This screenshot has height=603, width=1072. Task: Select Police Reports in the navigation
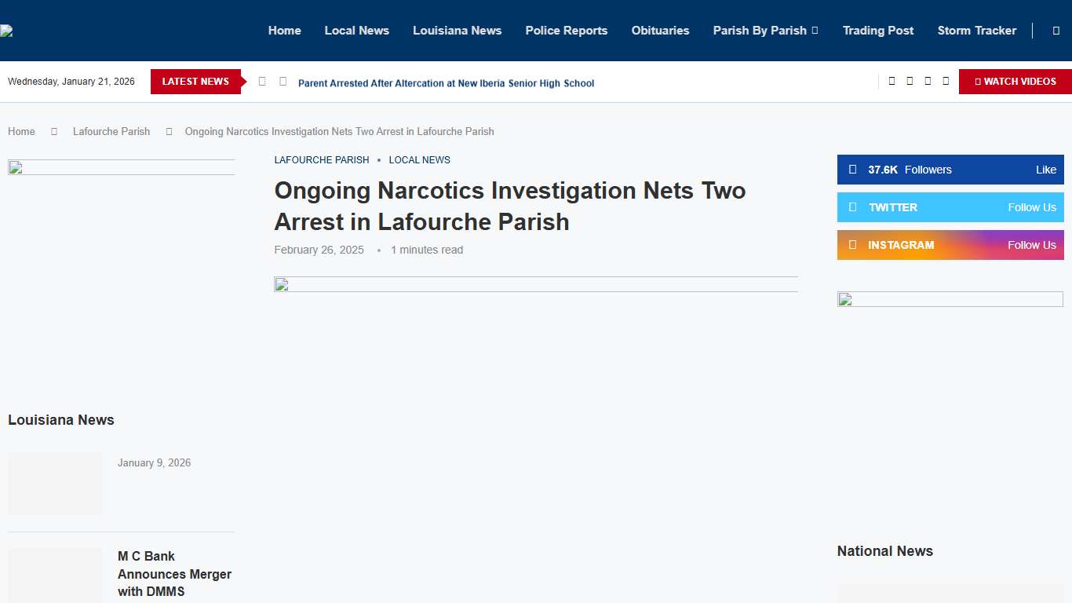[566, 31]
